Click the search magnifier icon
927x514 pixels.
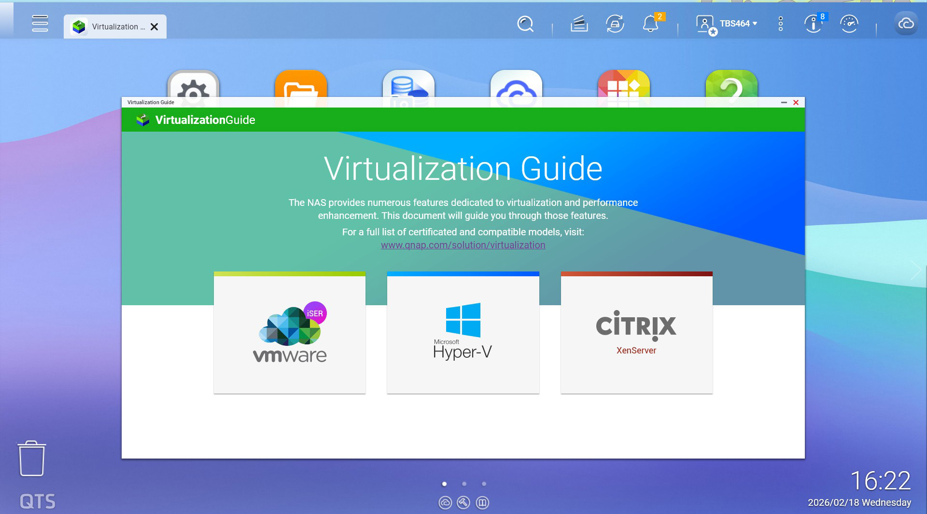tap(525, 24)
